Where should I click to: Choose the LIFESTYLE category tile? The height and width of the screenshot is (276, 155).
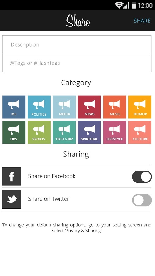coord(115,132)
